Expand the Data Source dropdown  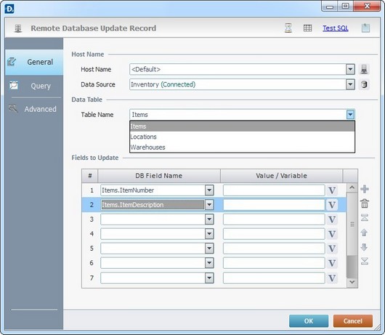point(350,84)
